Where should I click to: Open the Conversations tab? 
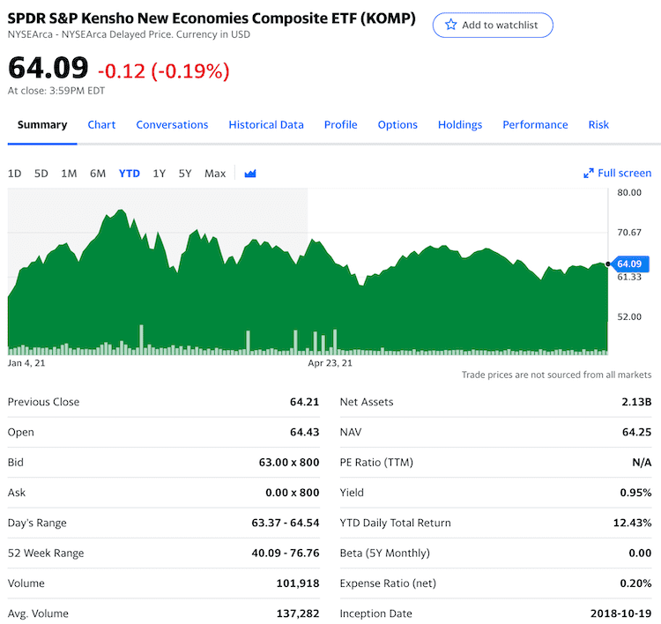[172, 125]
